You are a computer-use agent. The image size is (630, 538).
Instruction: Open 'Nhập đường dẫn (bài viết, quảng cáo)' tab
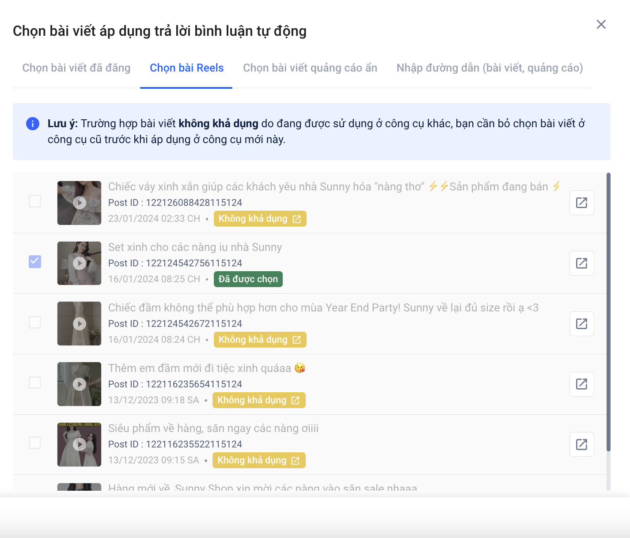click(490, 68)
